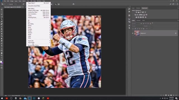Select the Rectangular Marquee tool
Screen dimensions: 179x100
[x=2, y=12]
